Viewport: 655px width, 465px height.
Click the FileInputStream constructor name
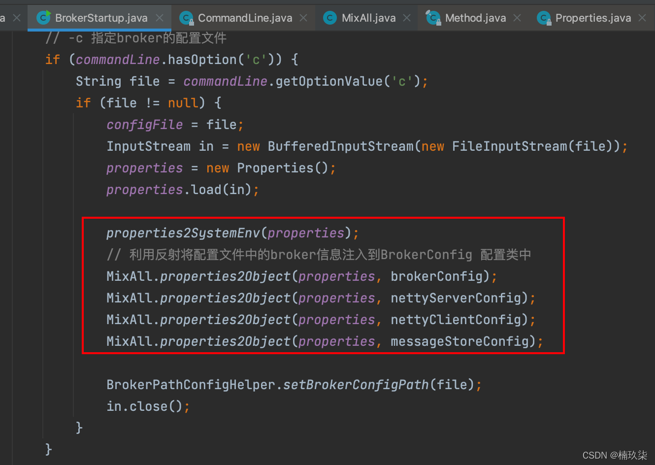click(509, 146)
